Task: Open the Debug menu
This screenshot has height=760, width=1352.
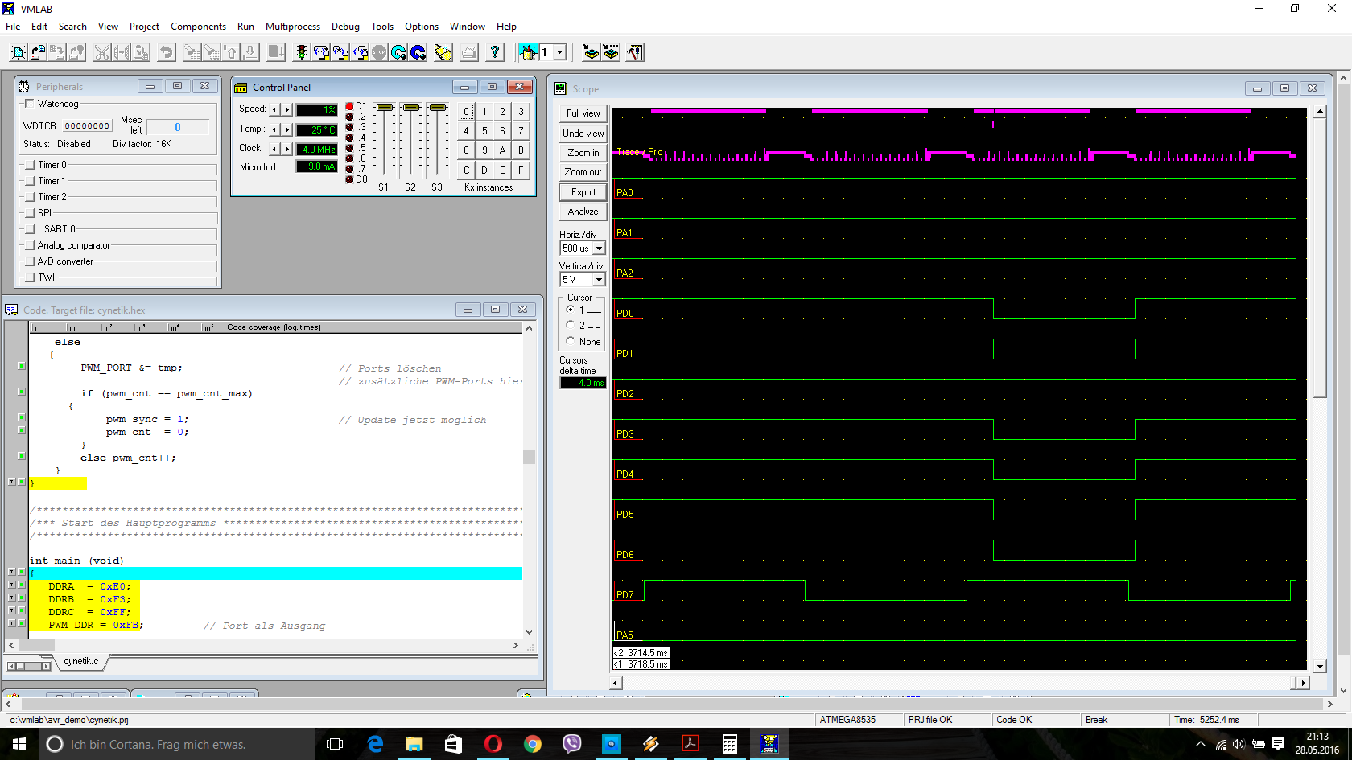Action: point(345,27)
